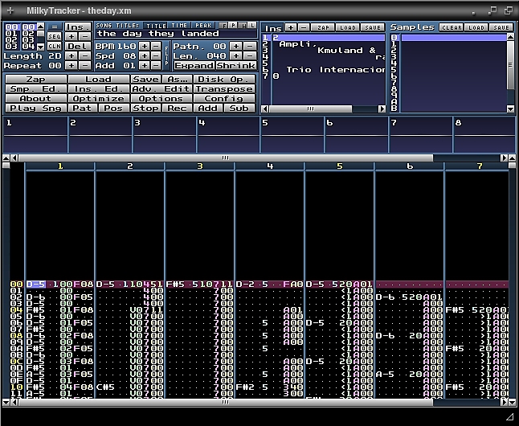Clear the sample with Clear button
519x426 pixels.
[451, 27]
